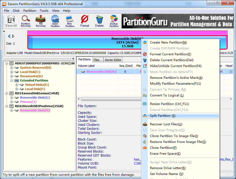This screenshot has height=179, width=236.
Task: Click Resize Partition menu icon
Action: tap(145, 104)
